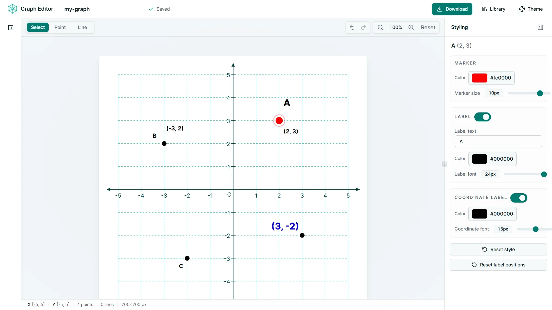Select the red point A marker
This screenshot has width=552, height=310.
click(x=279, y=120)
